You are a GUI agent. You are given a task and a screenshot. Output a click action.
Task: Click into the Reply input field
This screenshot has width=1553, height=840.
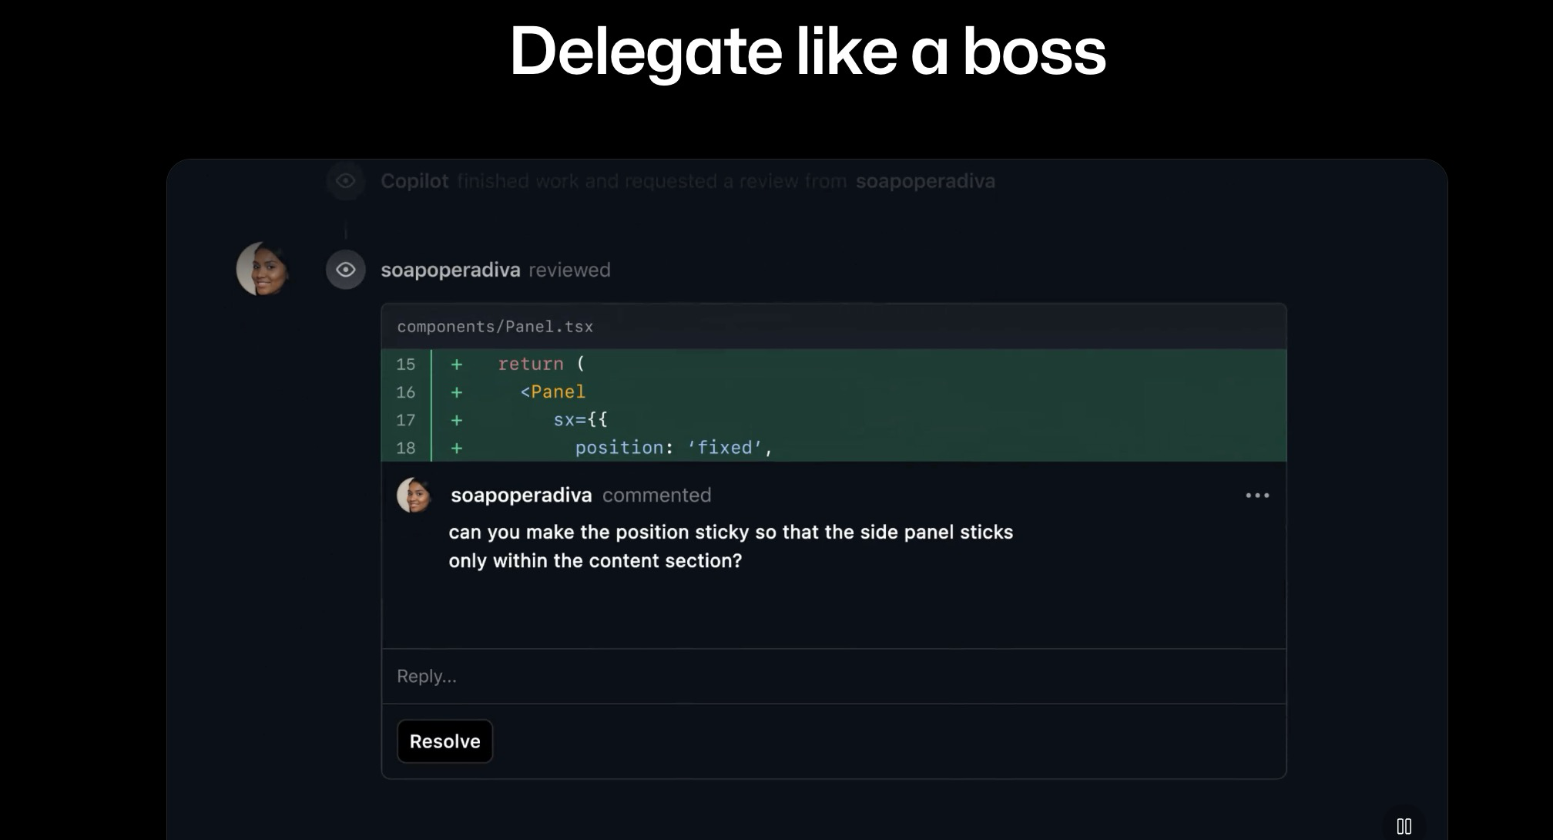(834, 677)
